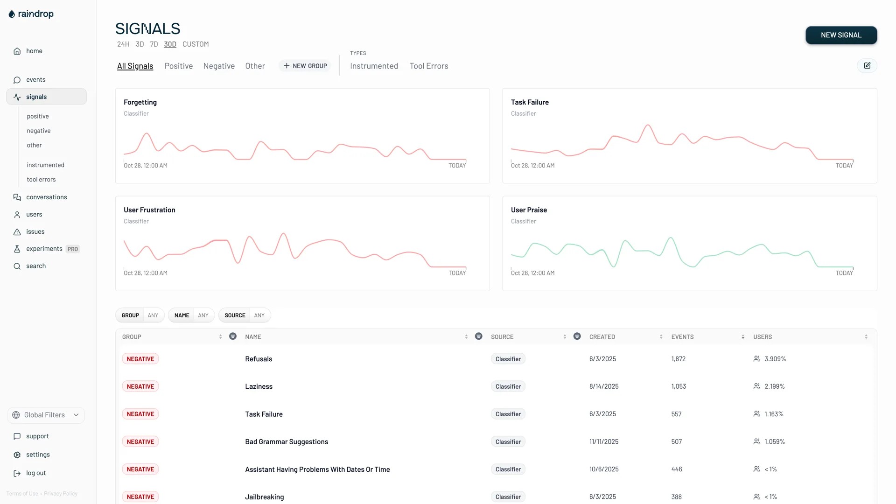Open the SOURCE filter dropdown
This screenshot has width=896, height=504.
pyautogui.click(x=244, y=315)
